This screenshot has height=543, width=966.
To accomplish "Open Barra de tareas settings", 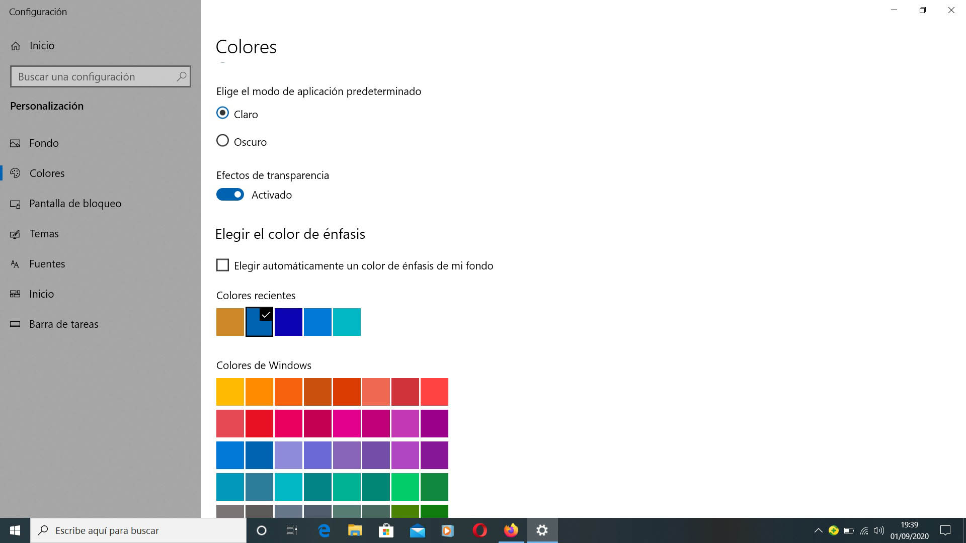I will pyautogui.click(x=63, y=324).
